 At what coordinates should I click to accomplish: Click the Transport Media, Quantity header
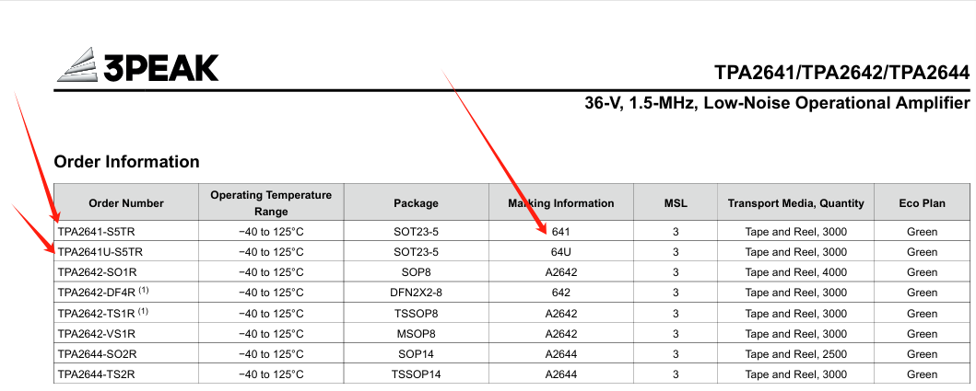pyautogui.click(x=795, y=202)
